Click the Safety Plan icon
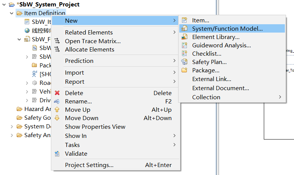 (x=184, y=62)
